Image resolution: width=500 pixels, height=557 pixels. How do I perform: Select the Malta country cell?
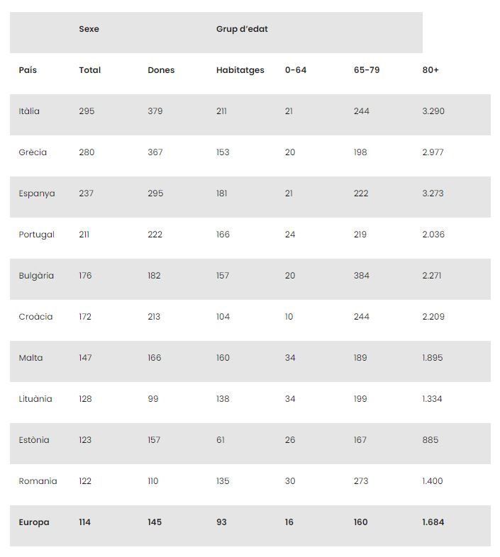(x=30, y=358)
